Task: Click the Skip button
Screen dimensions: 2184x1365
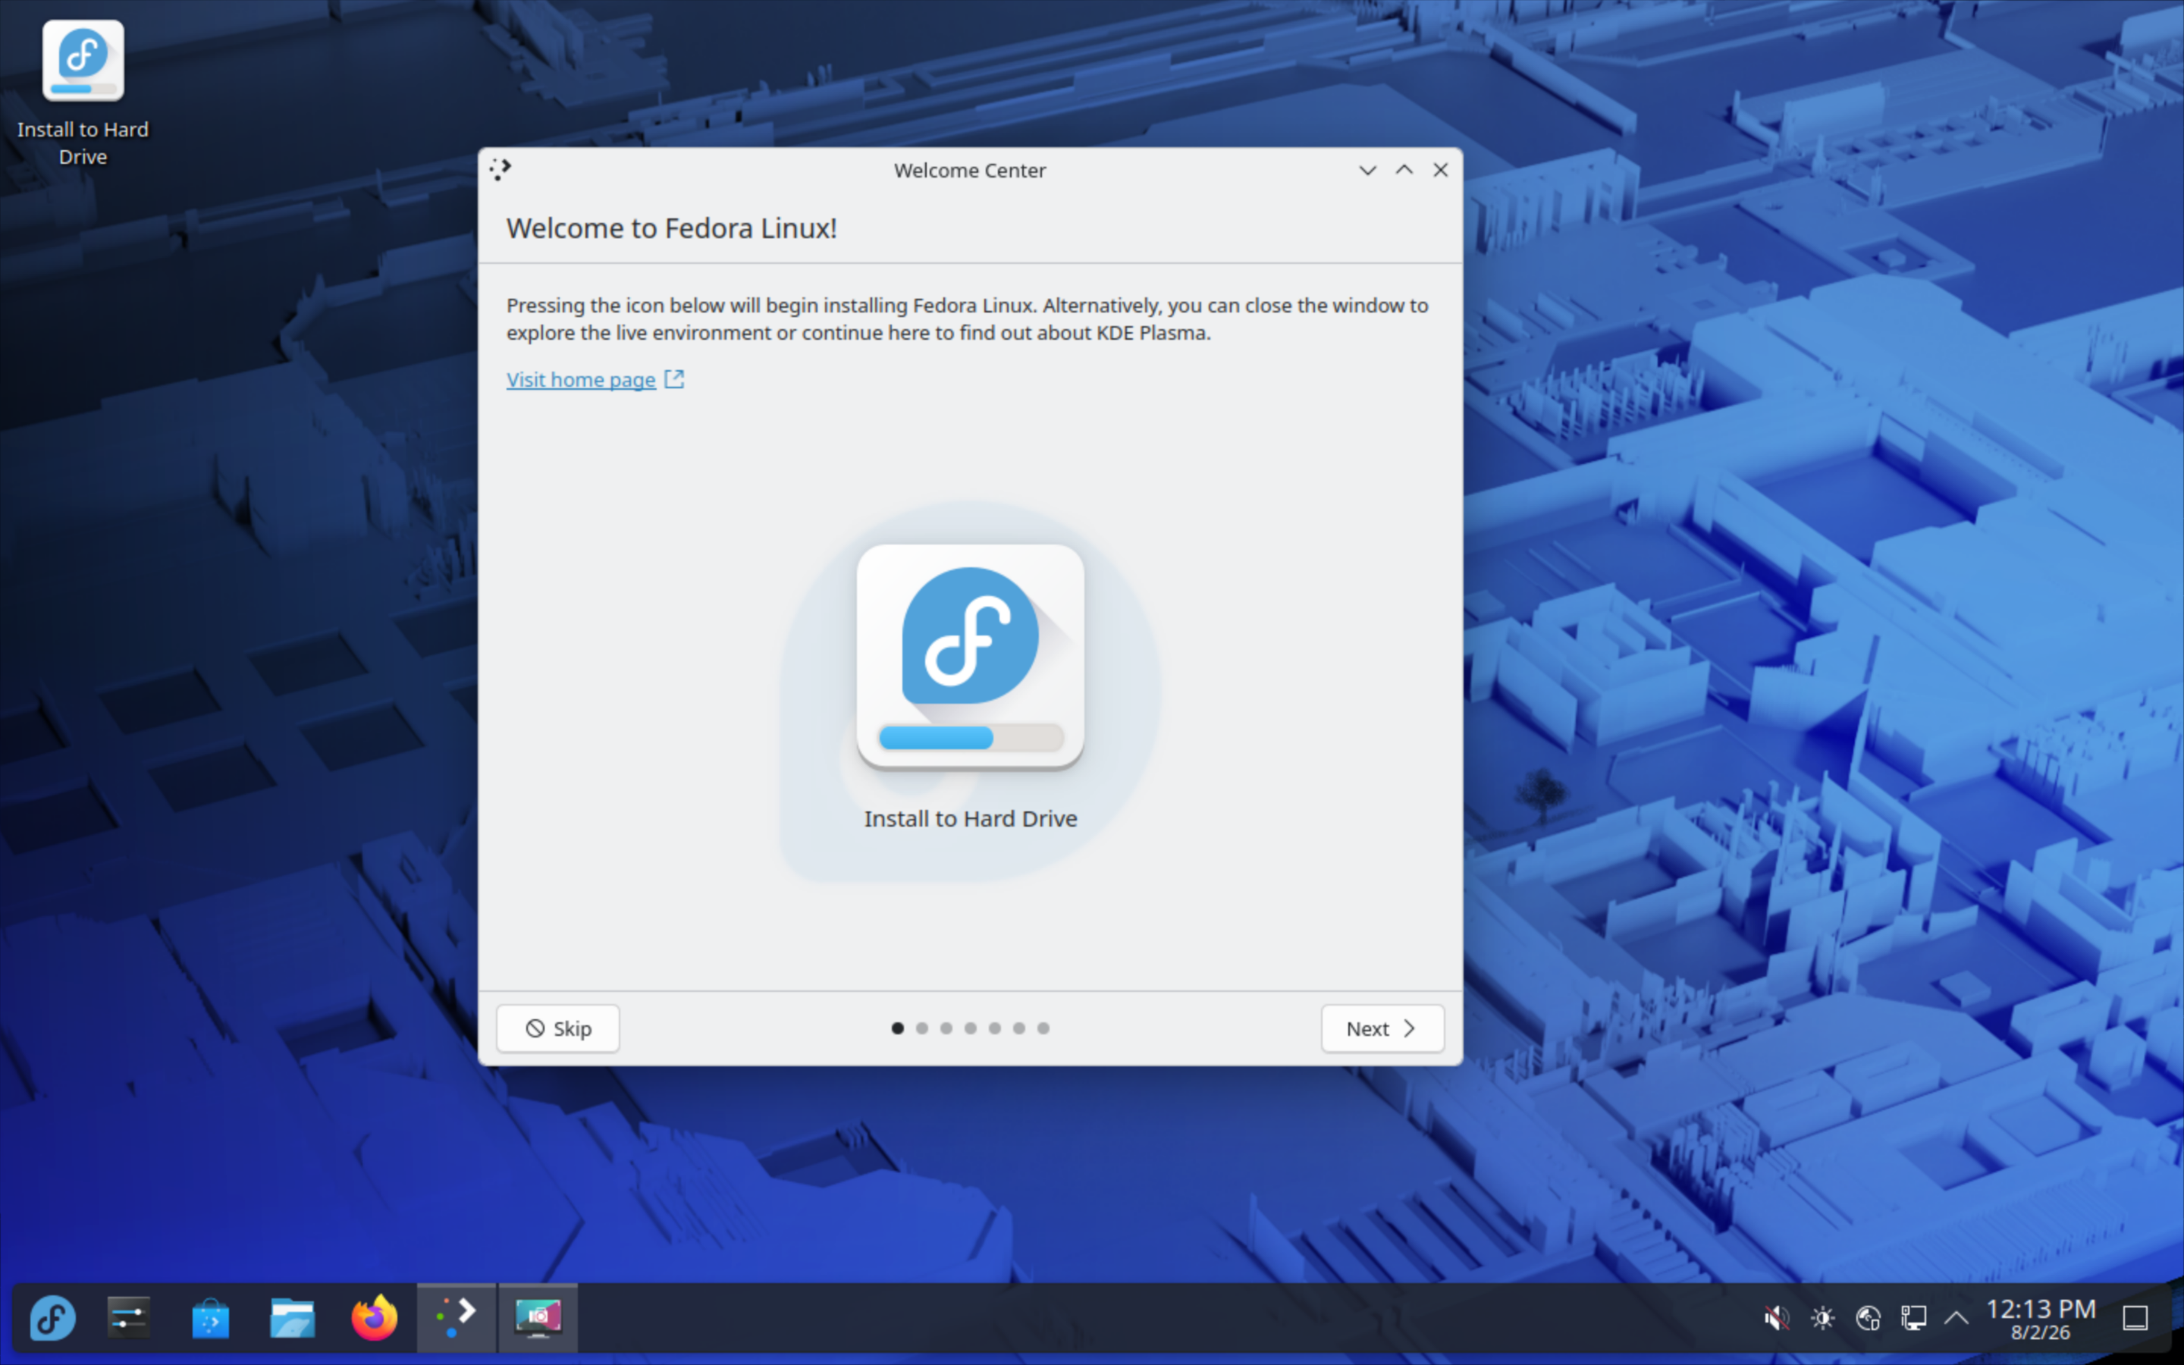Action: click(x=557, y=1028)
